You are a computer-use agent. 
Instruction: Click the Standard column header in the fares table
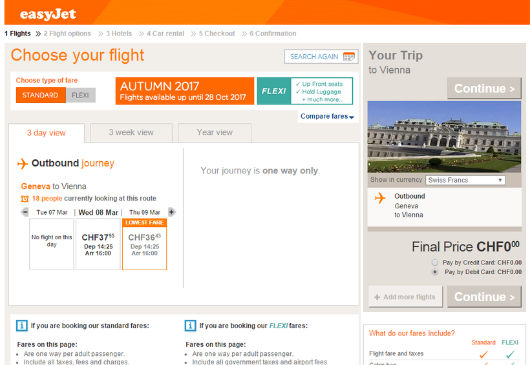pyautogui.click(x=483, y=342)
